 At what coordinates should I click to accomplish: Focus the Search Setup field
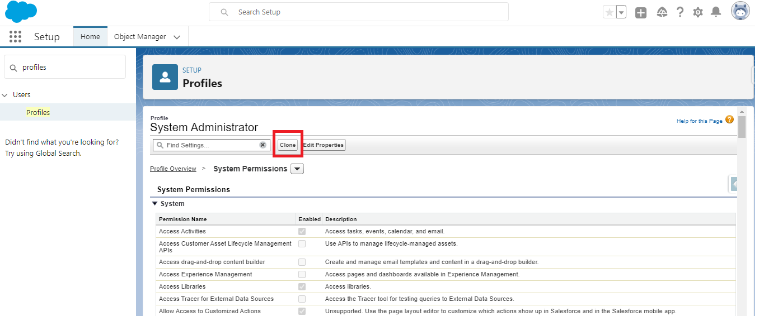coord(359,12)
